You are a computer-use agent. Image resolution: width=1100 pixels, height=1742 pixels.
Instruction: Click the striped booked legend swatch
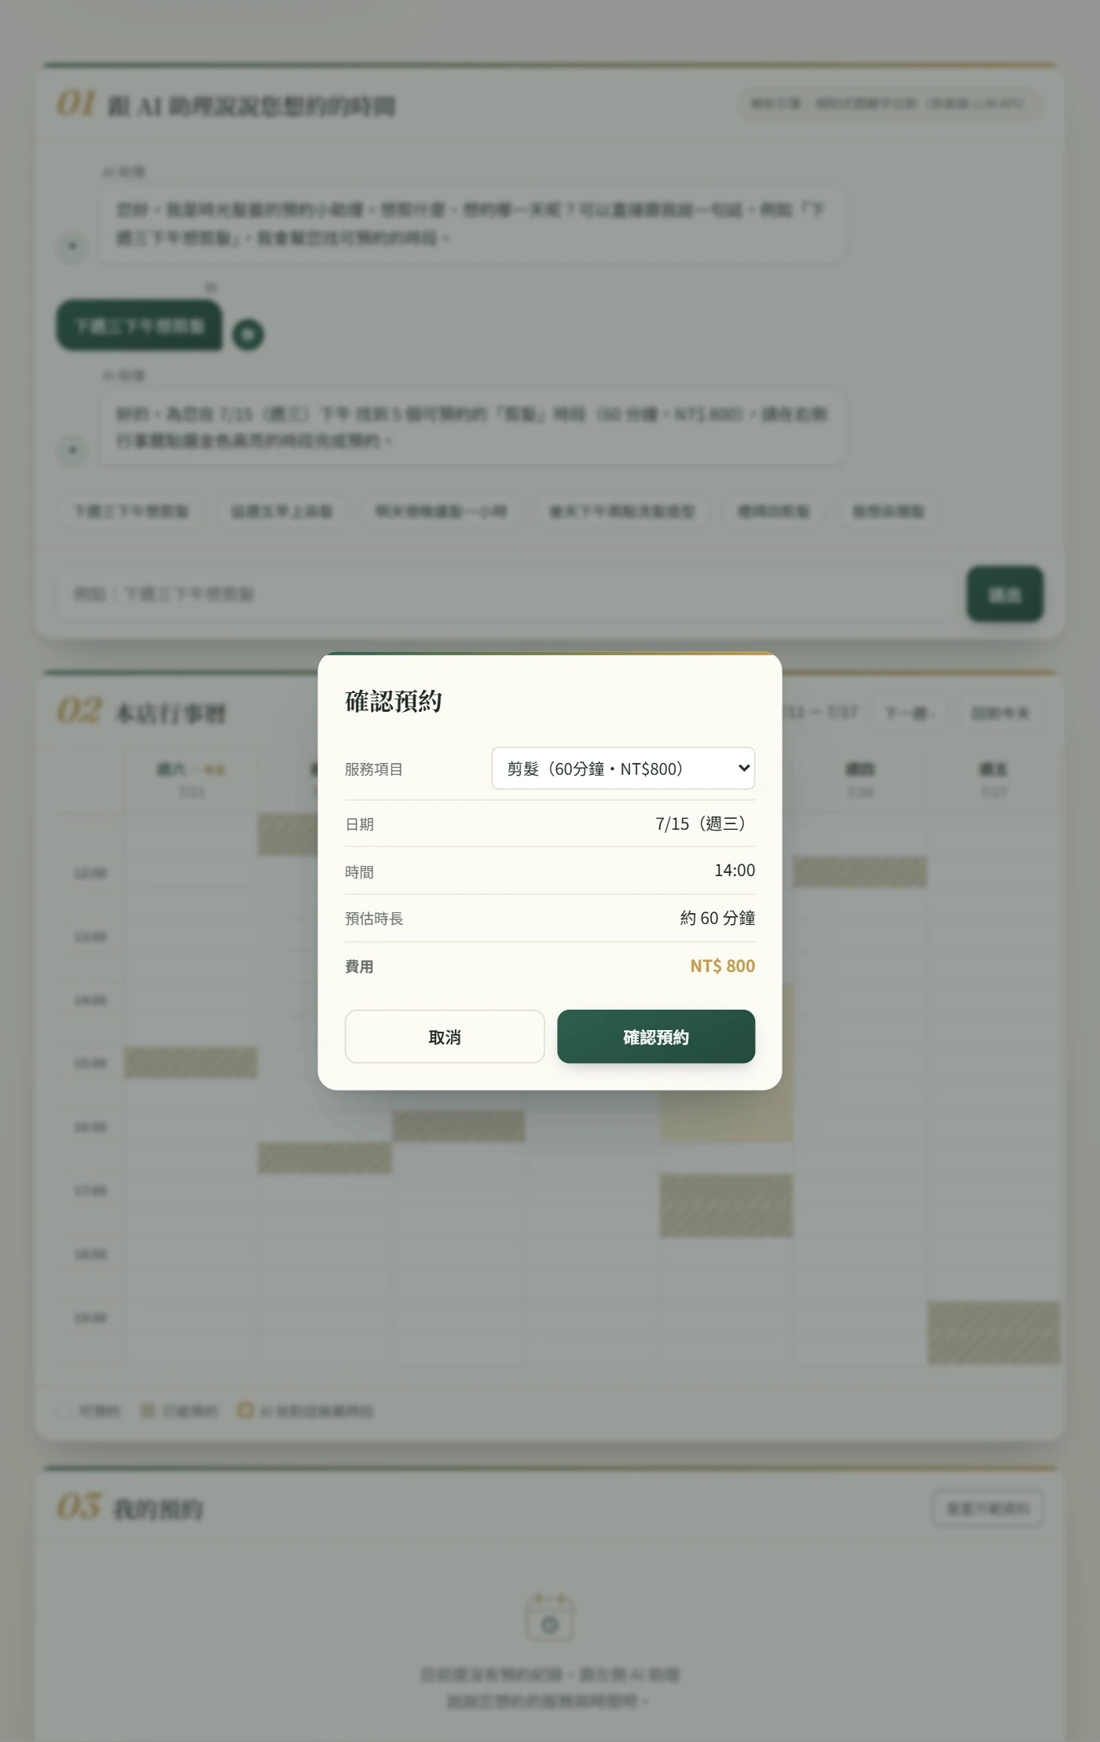[147, 1410]
